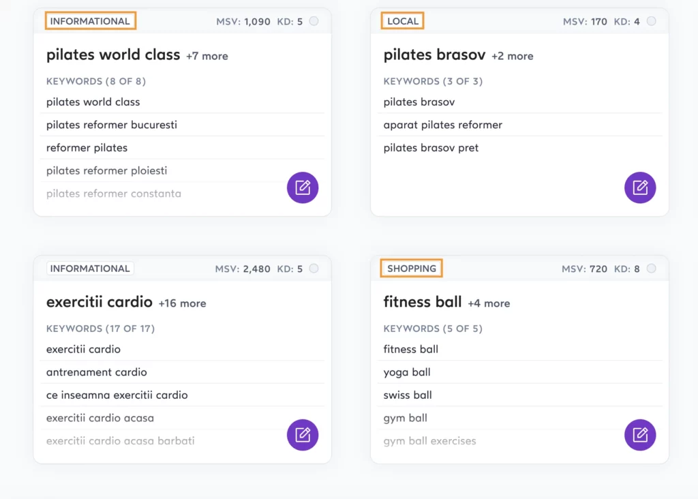Expand "+2 more" next to pilates brasov
698x499 pixels.
[x=513, y=56]
